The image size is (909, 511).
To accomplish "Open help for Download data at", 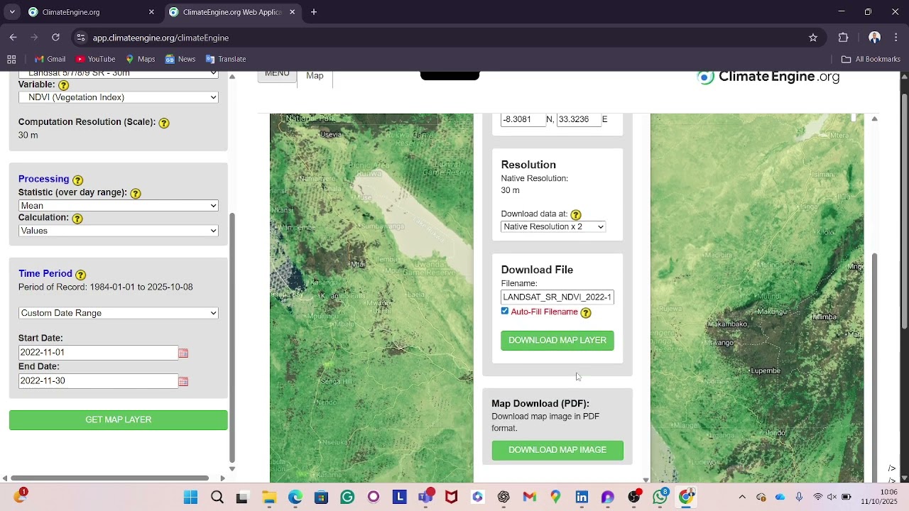I will point(576,214).
